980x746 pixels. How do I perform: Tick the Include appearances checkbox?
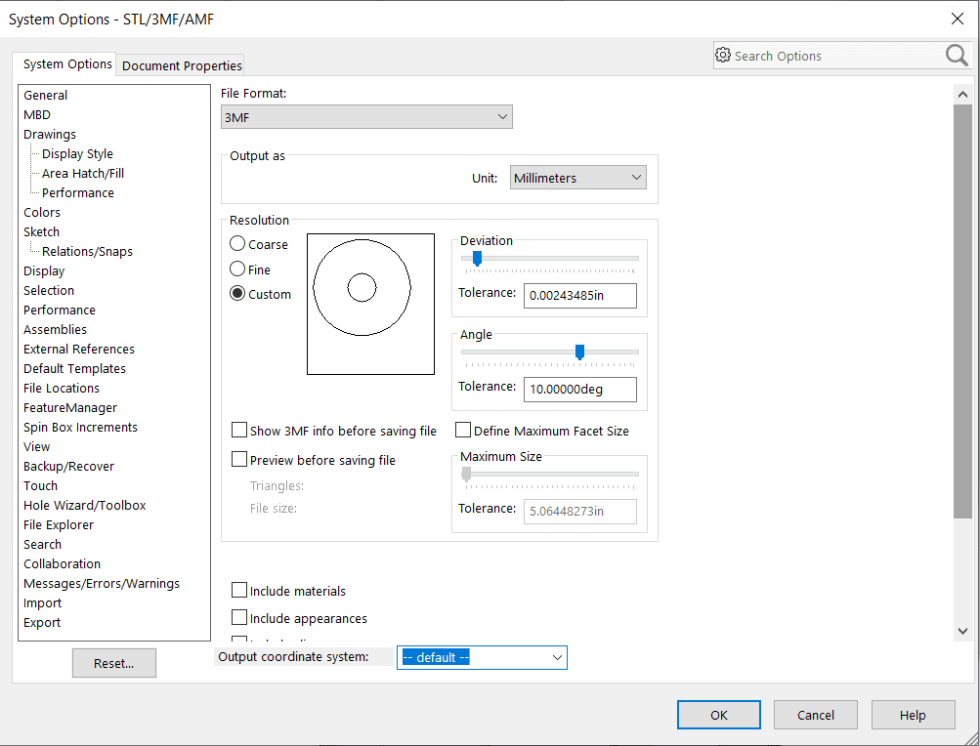[x=238, y=617]
